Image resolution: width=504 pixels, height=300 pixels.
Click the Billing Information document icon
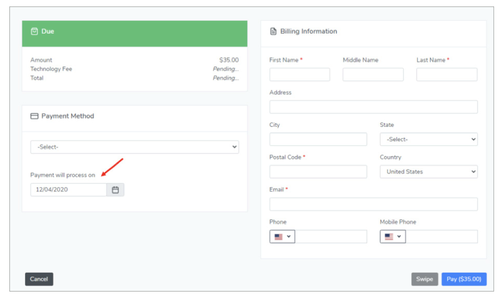(273, 31)
